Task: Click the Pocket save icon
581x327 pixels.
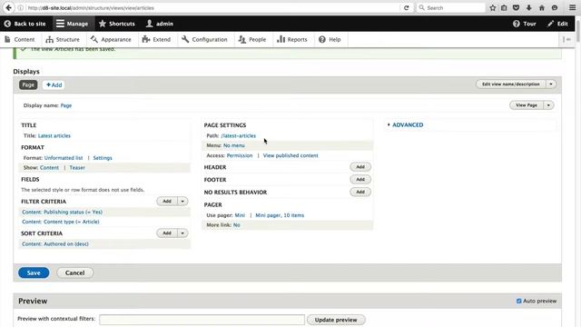Action: pos(517,8)
